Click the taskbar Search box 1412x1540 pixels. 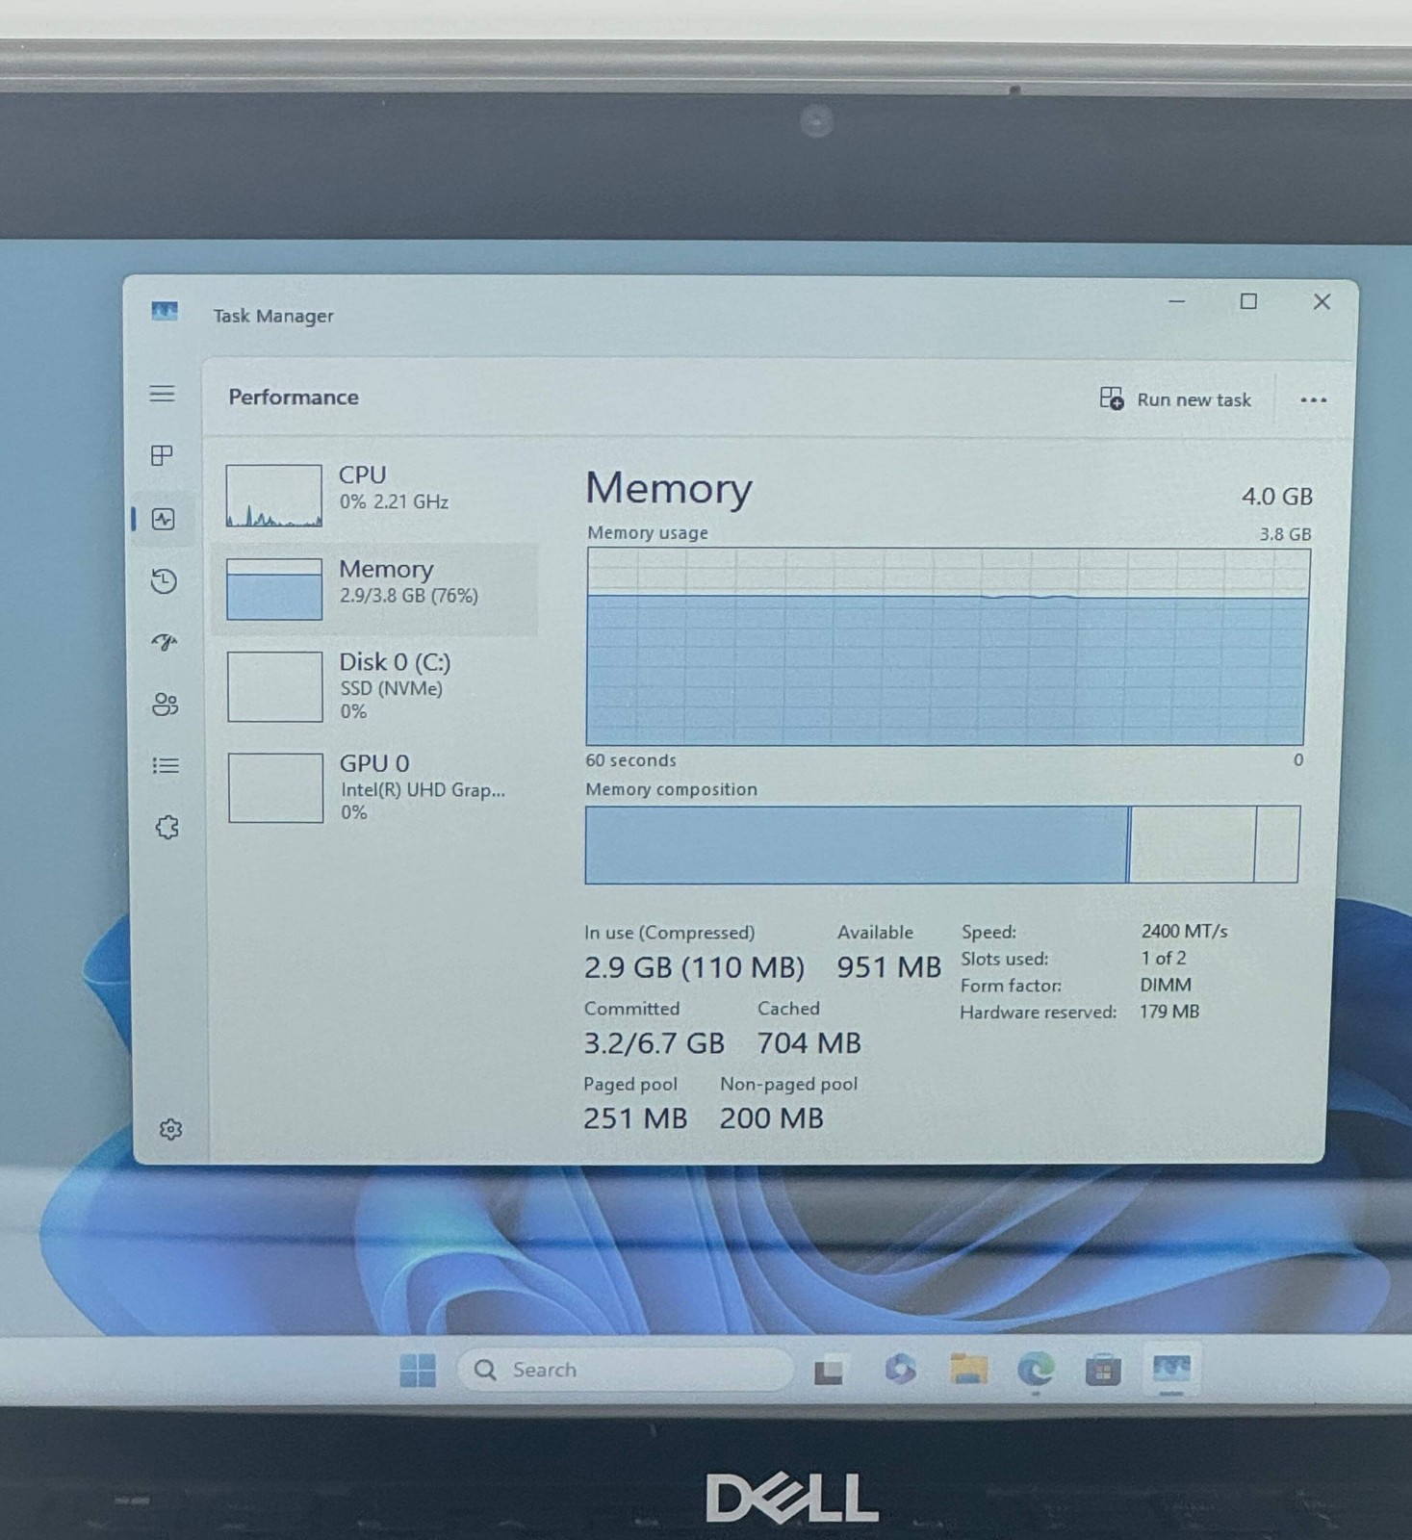coord(626,1370)
